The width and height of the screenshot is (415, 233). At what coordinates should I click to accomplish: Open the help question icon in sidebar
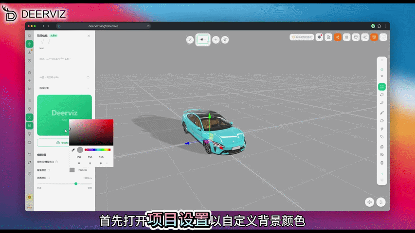pyautogui.click(x=29, y=174)
